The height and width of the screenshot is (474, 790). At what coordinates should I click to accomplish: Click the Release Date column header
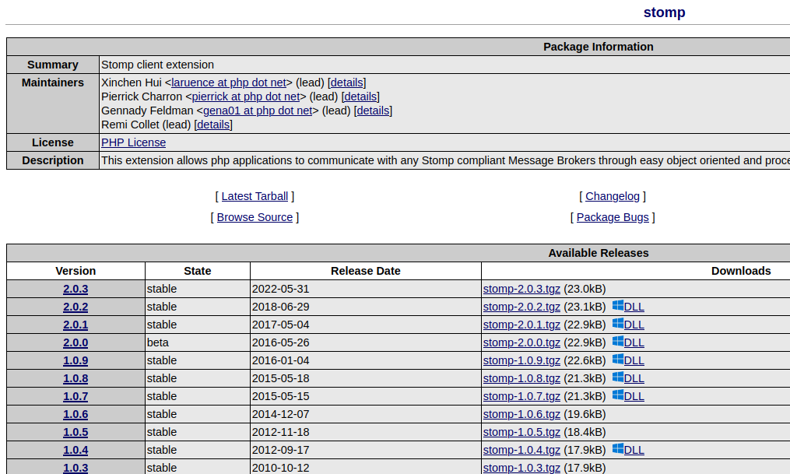click(x=366, y=271)
